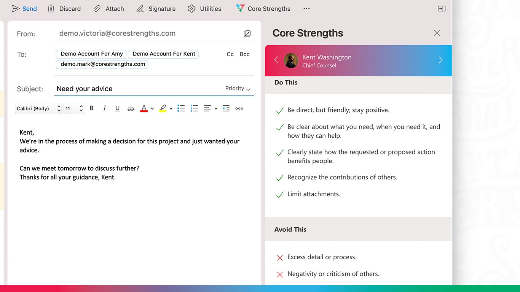Image resolution: width=520 pixels, height=292 pixels.
Task: Click Kent Washington's profile photo
Action: [291, 60]
